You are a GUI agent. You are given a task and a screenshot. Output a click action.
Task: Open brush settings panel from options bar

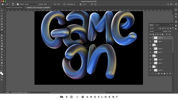(x=18, y=4)
